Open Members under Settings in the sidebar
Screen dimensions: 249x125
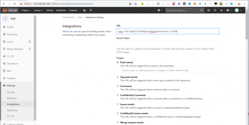(x=12, y=98)
